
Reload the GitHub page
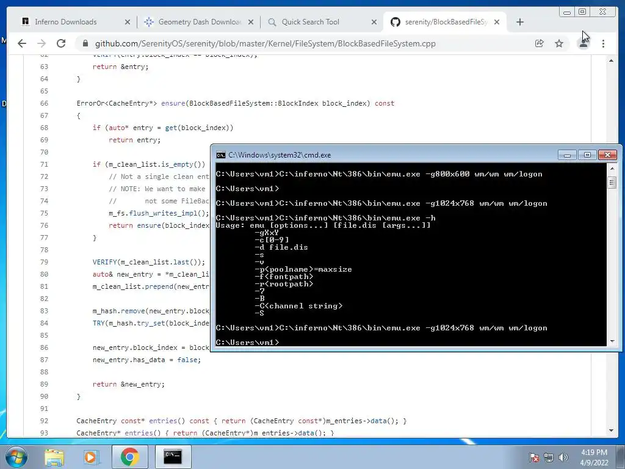click(61, 43)
